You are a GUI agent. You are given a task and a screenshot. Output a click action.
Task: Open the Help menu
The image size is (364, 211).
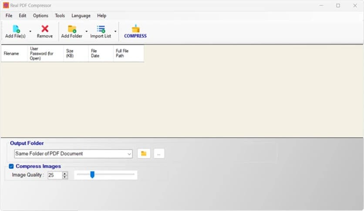[102, 16]
